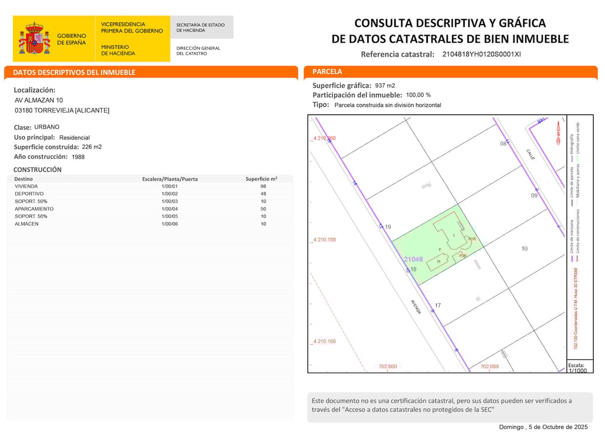Click the Ministerio de Hacienda label
The width and height of the screenshot is (605, 448).
[118, 50]
